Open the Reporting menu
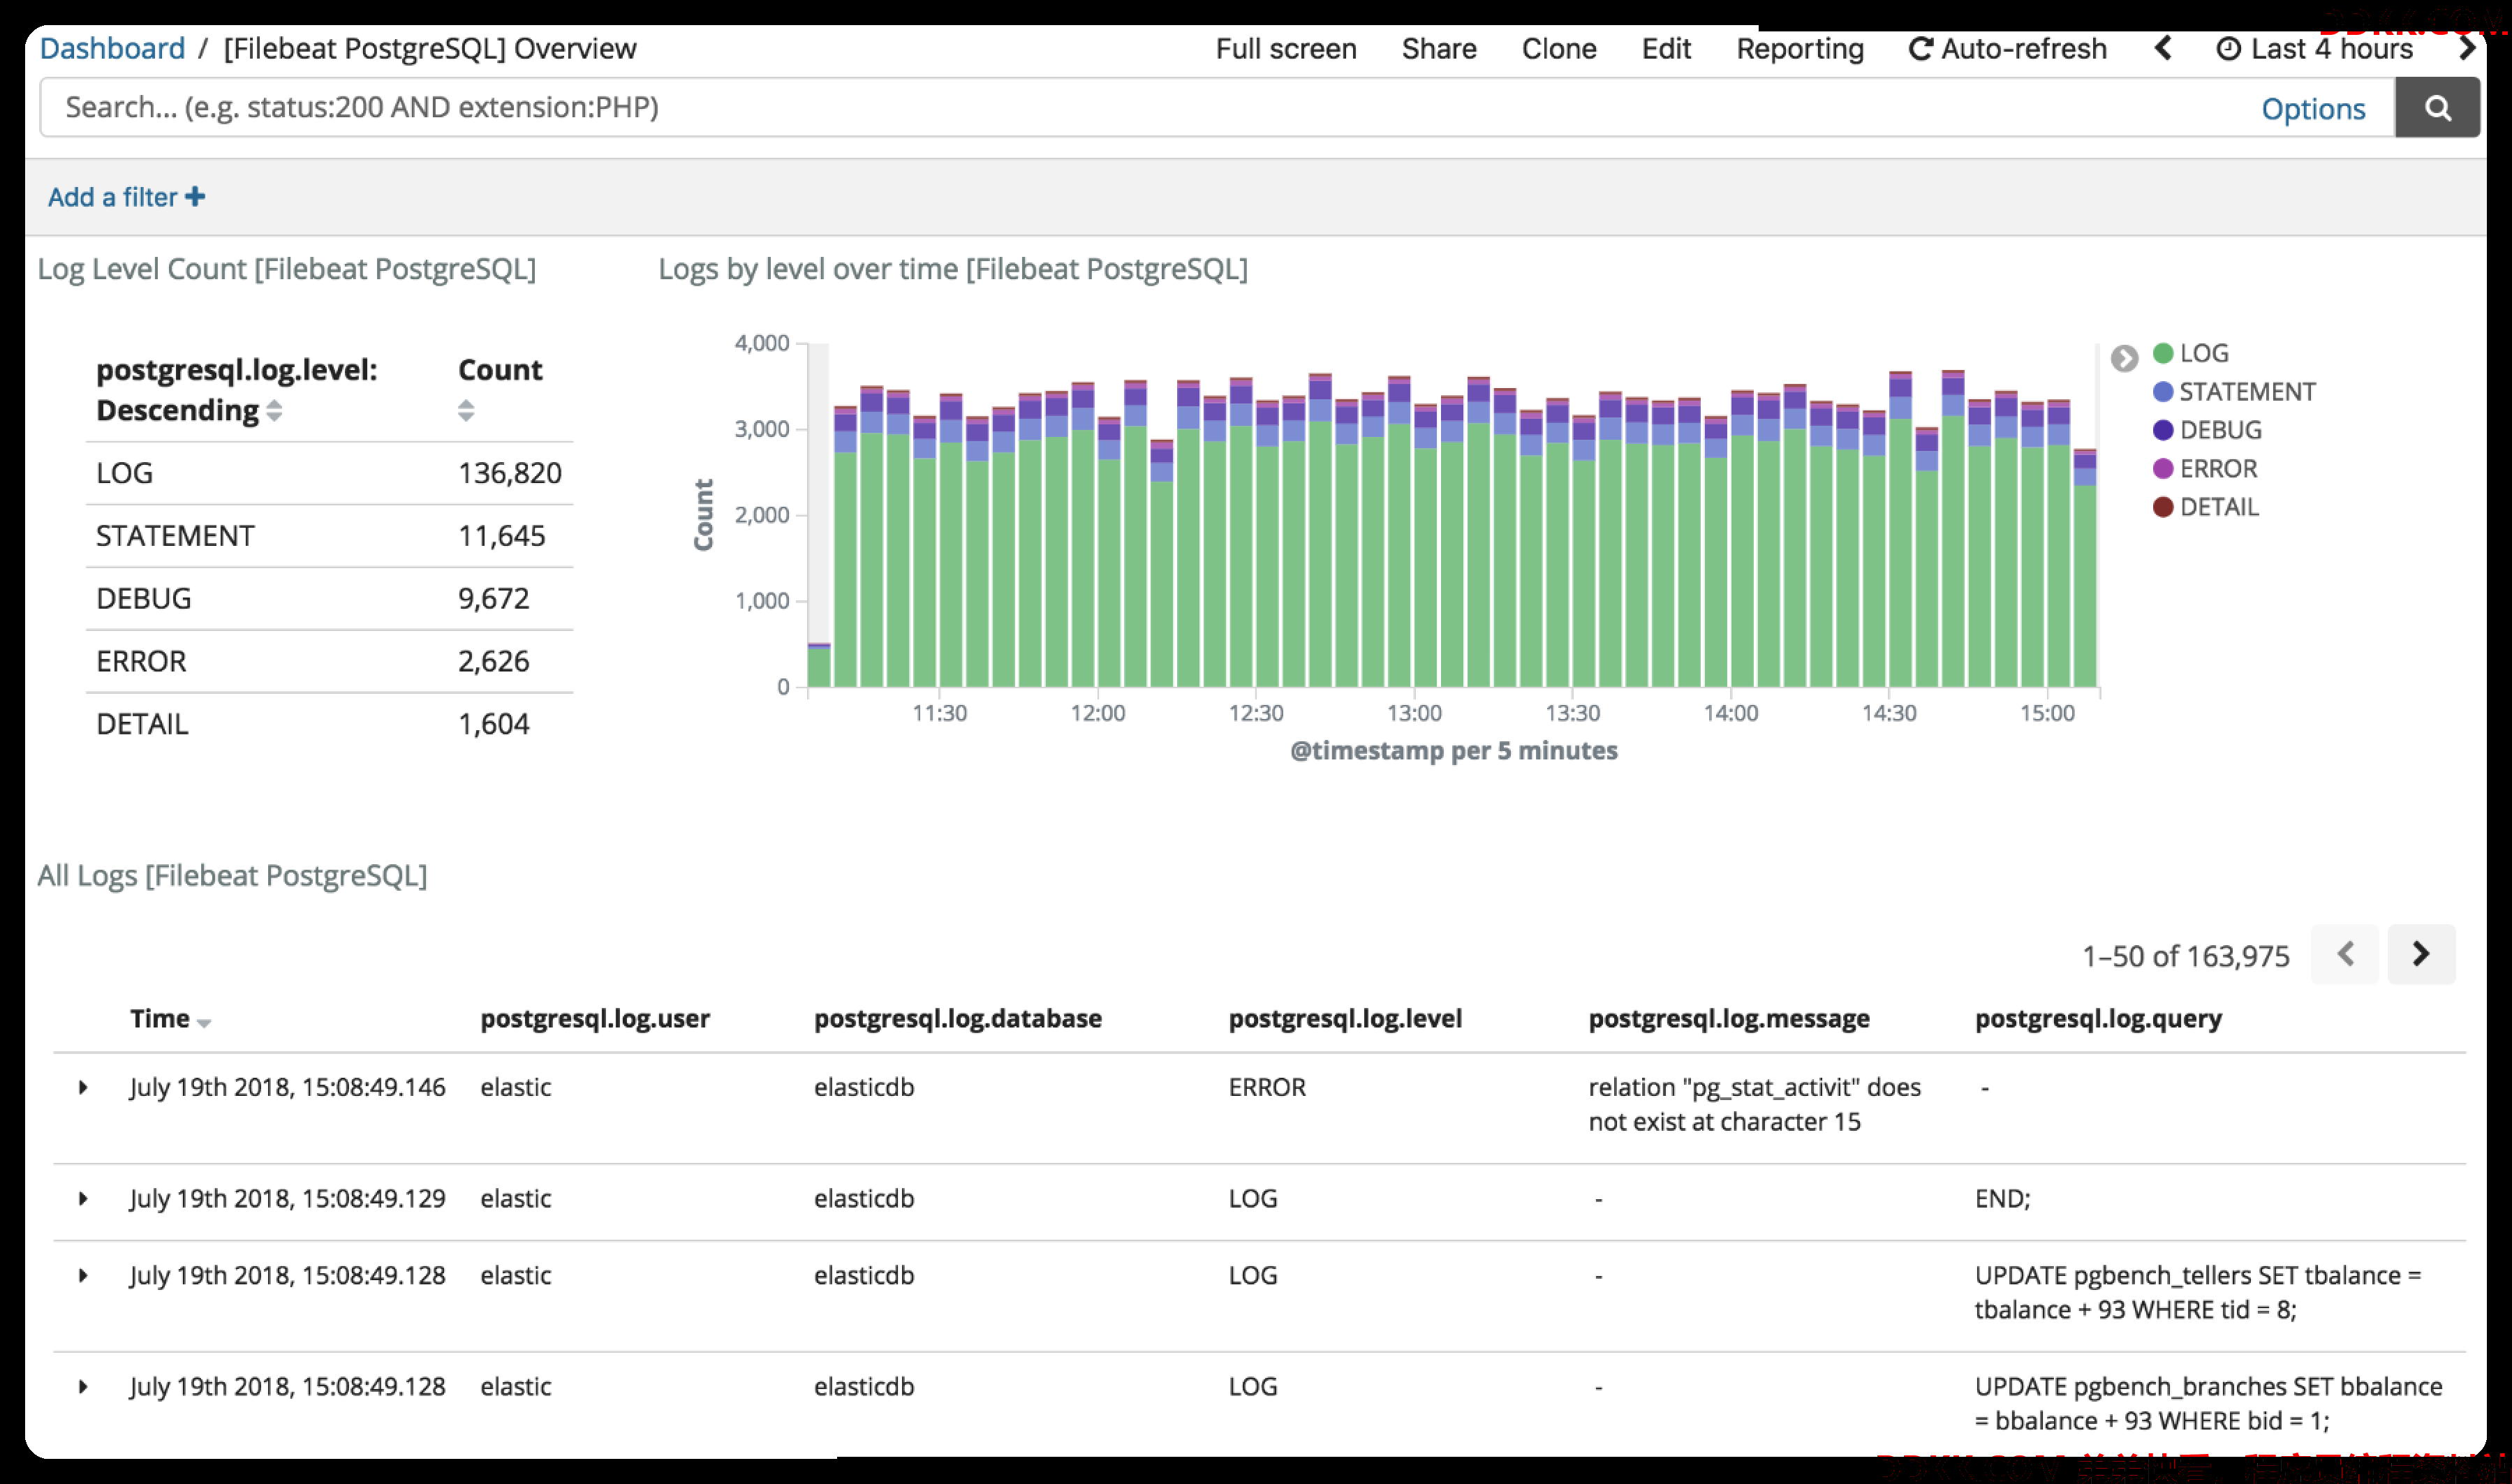Viewport: 2512px width, 1484px height. (1799, 49)
